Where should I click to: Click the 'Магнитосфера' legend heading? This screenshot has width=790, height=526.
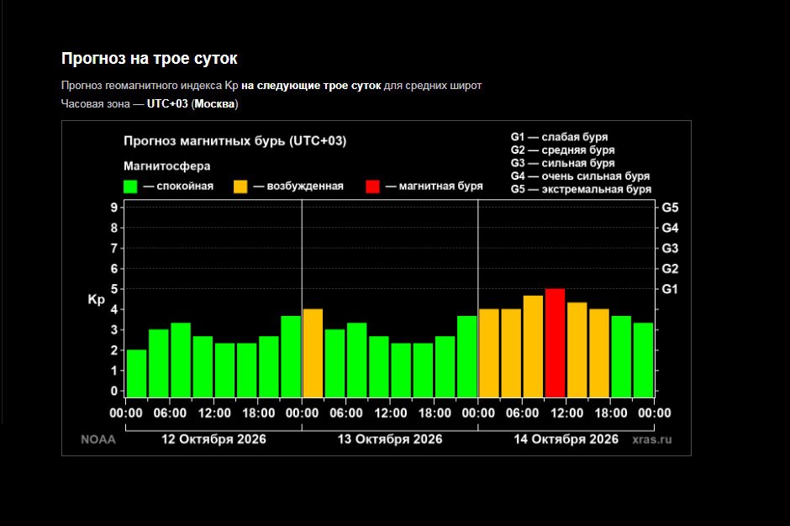(166, 166)
